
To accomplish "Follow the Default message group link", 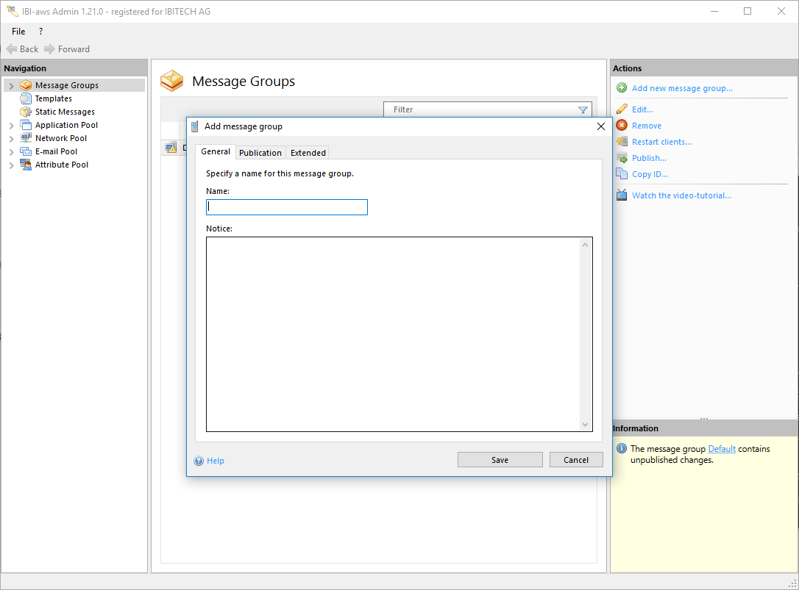I will click(x=721, y=449).
